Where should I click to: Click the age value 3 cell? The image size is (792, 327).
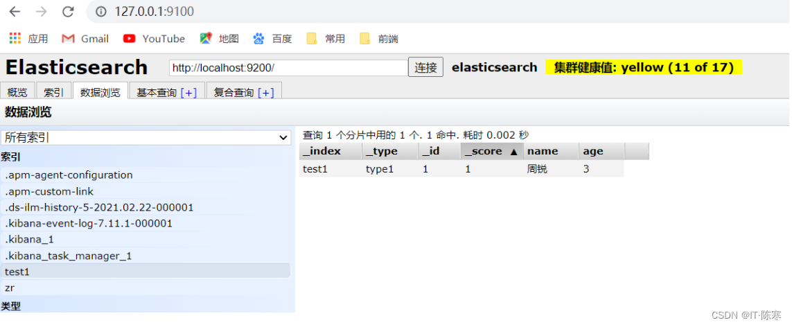click(x=601, y=170)
